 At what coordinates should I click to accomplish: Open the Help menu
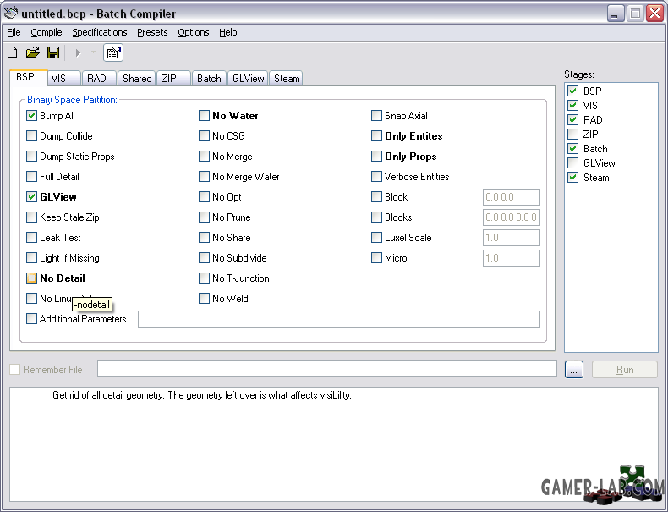(x=228, y=32)
